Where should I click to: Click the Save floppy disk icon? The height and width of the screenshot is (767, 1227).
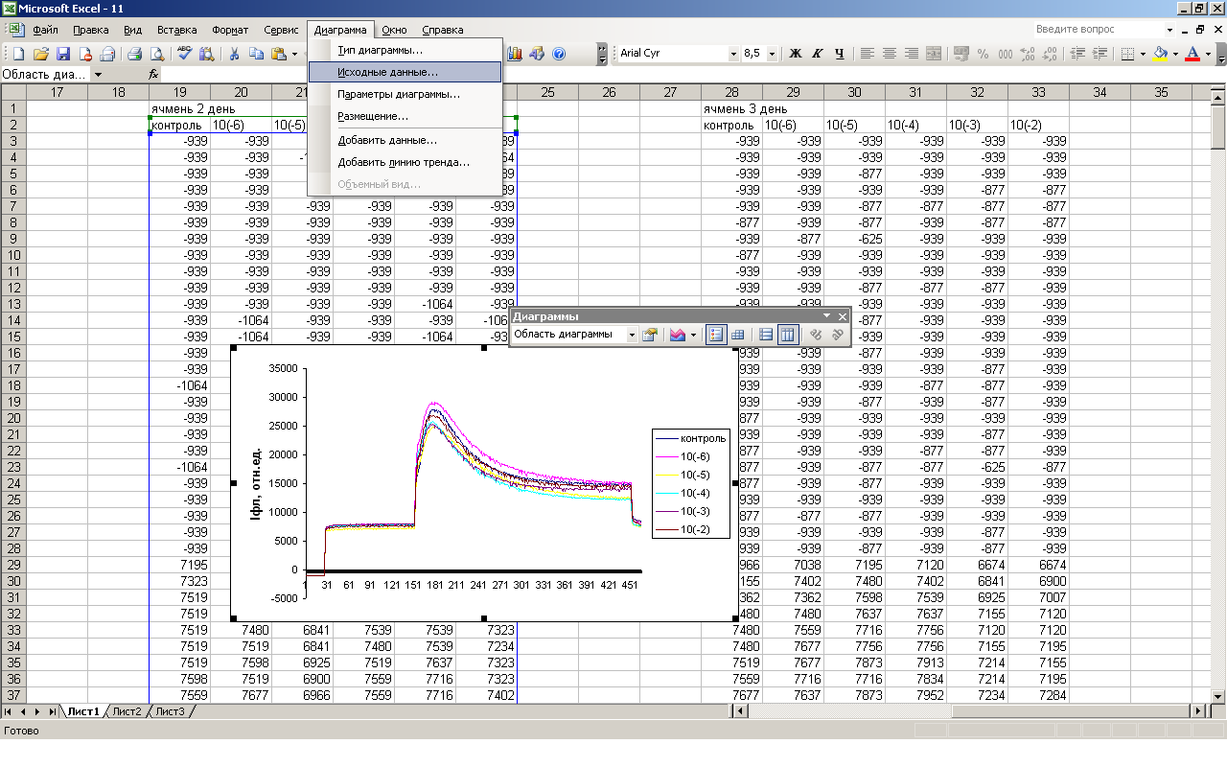coord(63,54)
